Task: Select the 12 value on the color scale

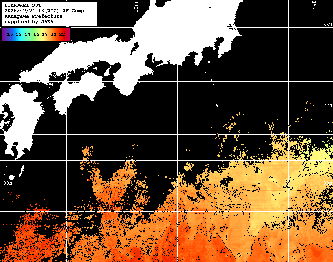Action: tap(19, 34)
